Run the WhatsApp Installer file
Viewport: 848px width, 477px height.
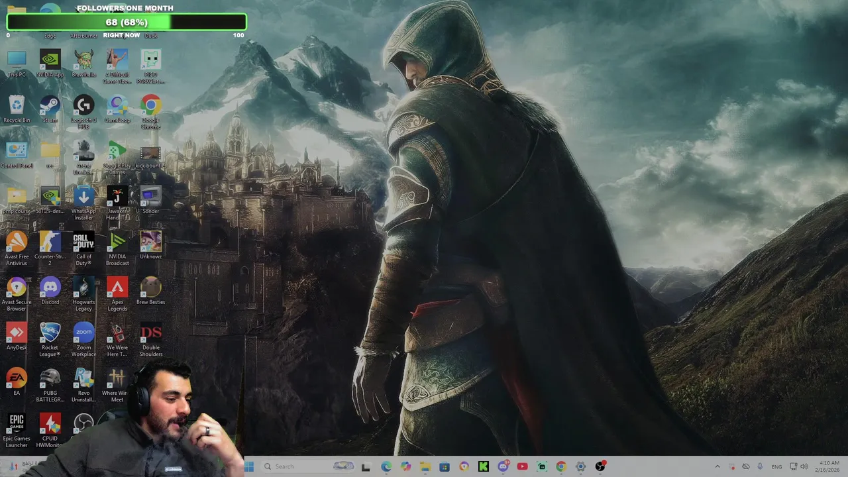pyautogui.click(x=83, y=203)
